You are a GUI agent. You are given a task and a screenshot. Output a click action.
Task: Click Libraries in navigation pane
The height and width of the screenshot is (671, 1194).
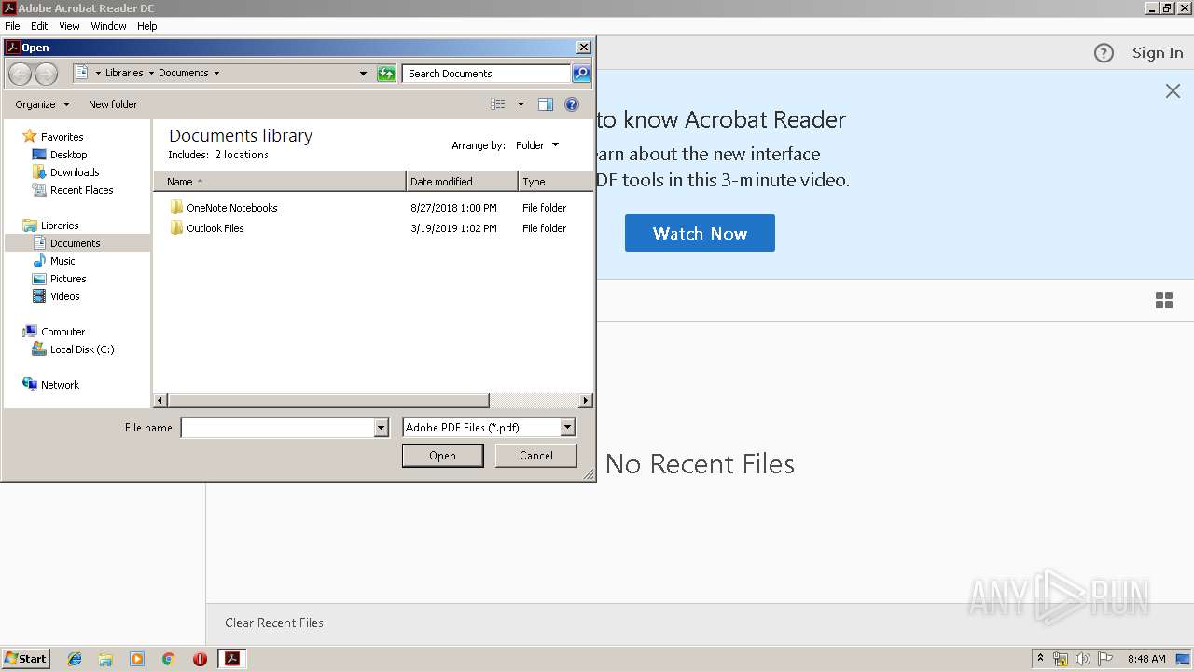[60, 226]
